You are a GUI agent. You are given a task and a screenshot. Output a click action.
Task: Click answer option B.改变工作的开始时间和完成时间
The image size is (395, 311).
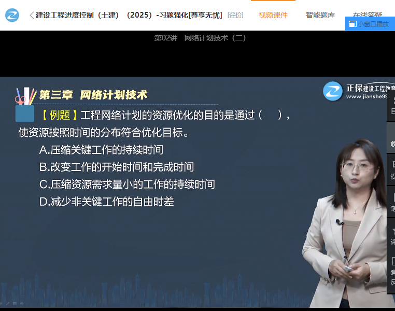click(x=117, y=167)
